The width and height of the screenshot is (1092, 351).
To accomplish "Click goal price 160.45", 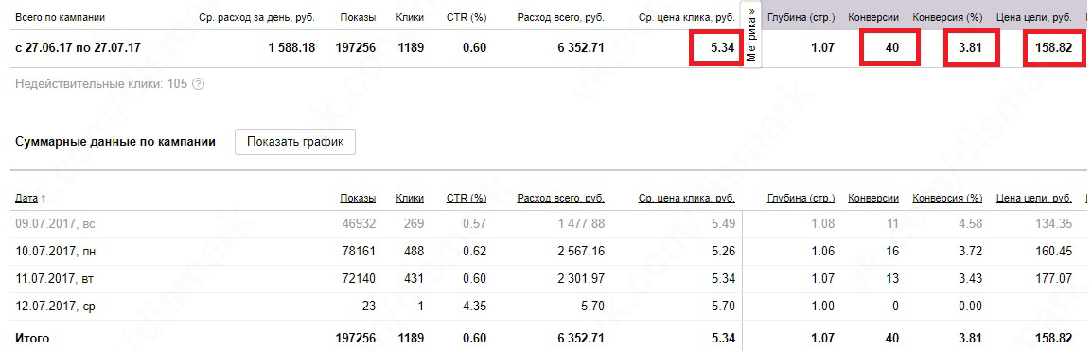I will pyautogui.click(x=1055, y=252).
